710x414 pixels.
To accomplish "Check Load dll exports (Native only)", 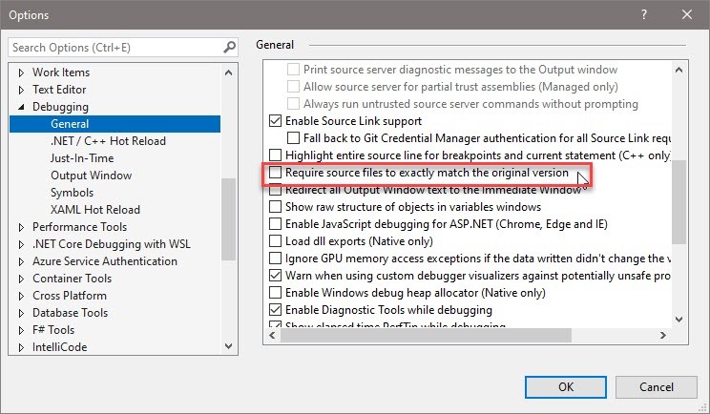I will 277,241.
